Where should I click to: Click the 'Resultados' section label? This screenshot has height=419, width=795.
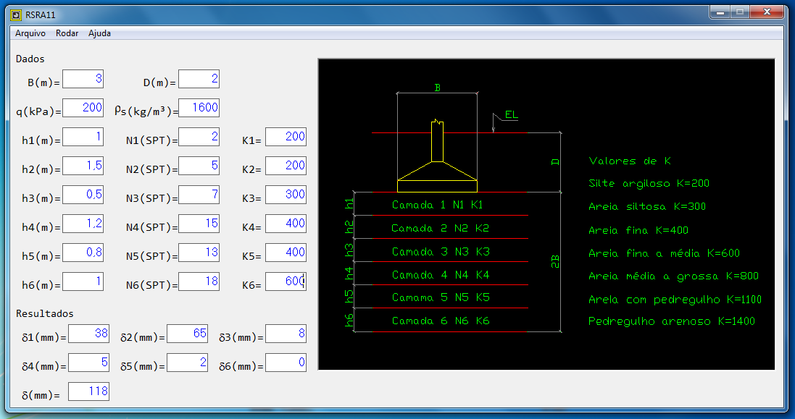tap(45, 314)
